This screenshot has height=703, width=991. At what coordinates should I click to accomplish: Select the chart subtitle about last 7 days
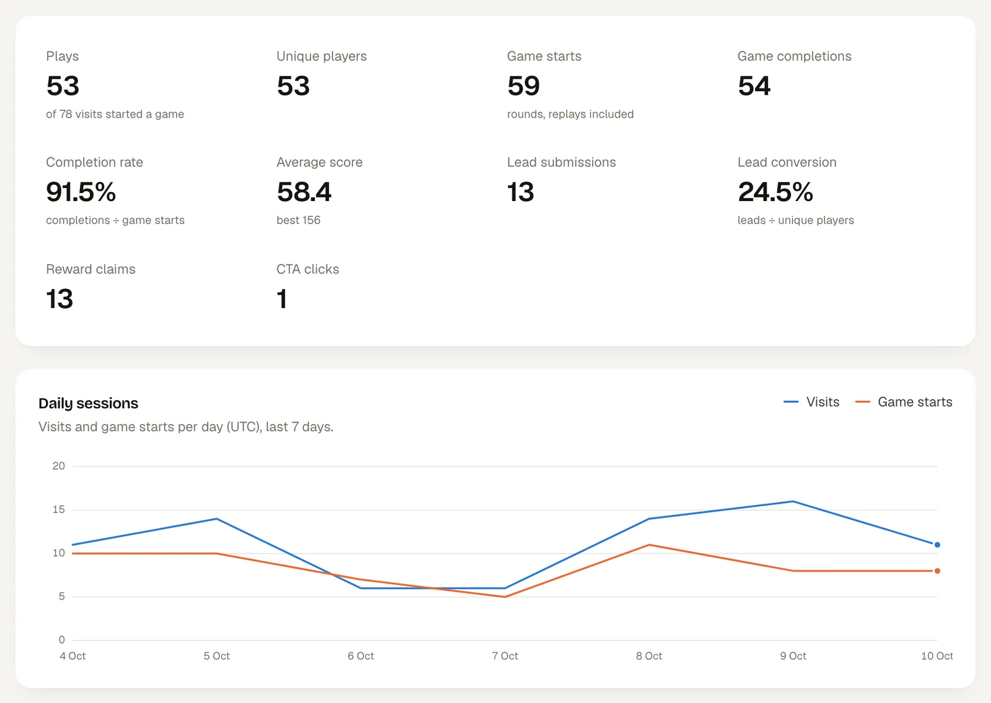(186, 427)
